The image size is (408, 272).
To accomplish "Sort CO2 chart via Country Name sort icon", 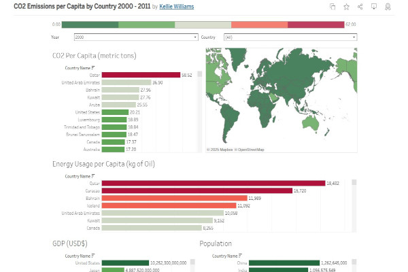I will [x=91, y=68].
